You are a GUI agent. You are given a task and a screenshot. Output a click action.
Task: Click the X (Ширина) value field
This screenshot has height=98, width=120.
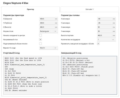49,19
